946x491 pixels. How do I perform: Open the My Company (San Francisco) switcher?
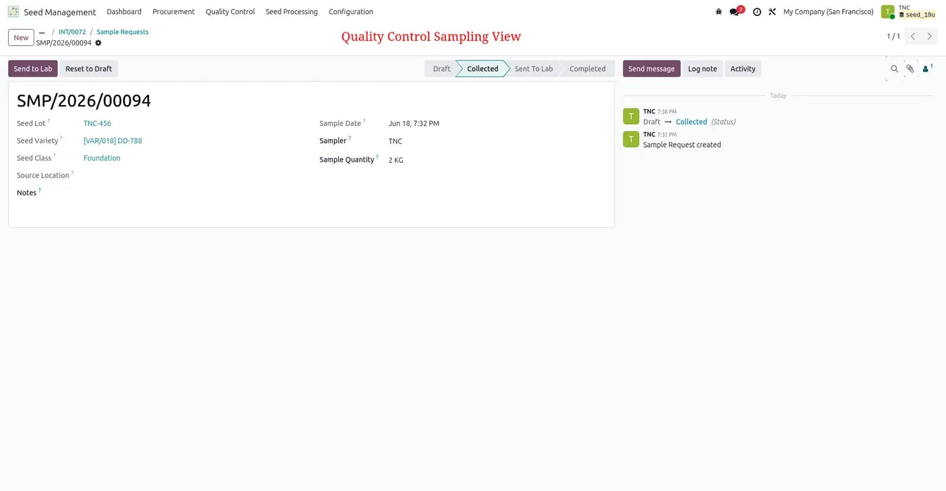[828, 12]
